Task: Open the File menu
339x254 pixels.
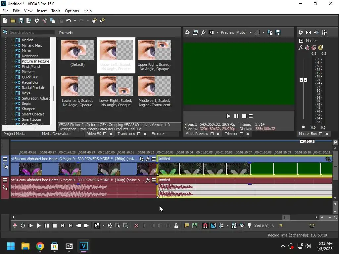Action: coord(5,11)
